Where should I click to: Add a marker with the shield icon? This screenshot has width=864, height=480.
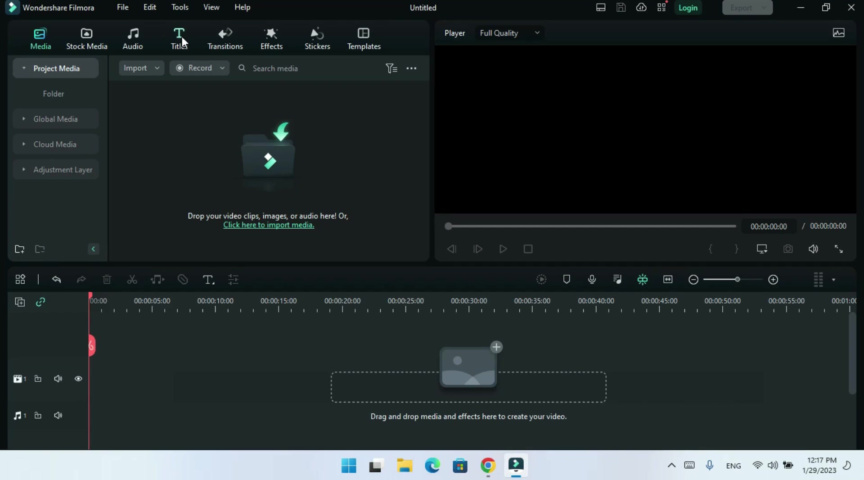pos(567,280)
